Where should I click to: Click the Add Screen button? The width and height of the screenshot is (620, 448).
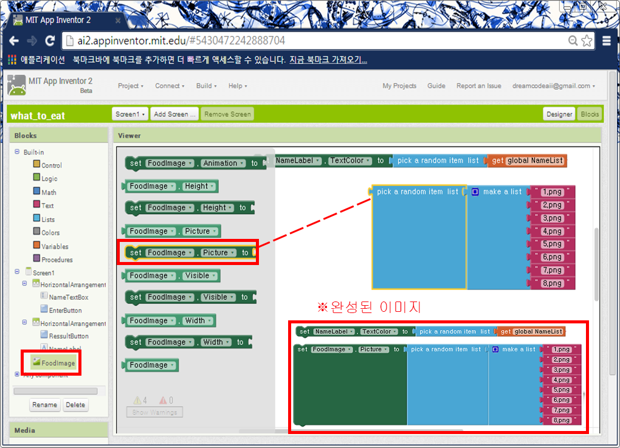coord(175,114)
